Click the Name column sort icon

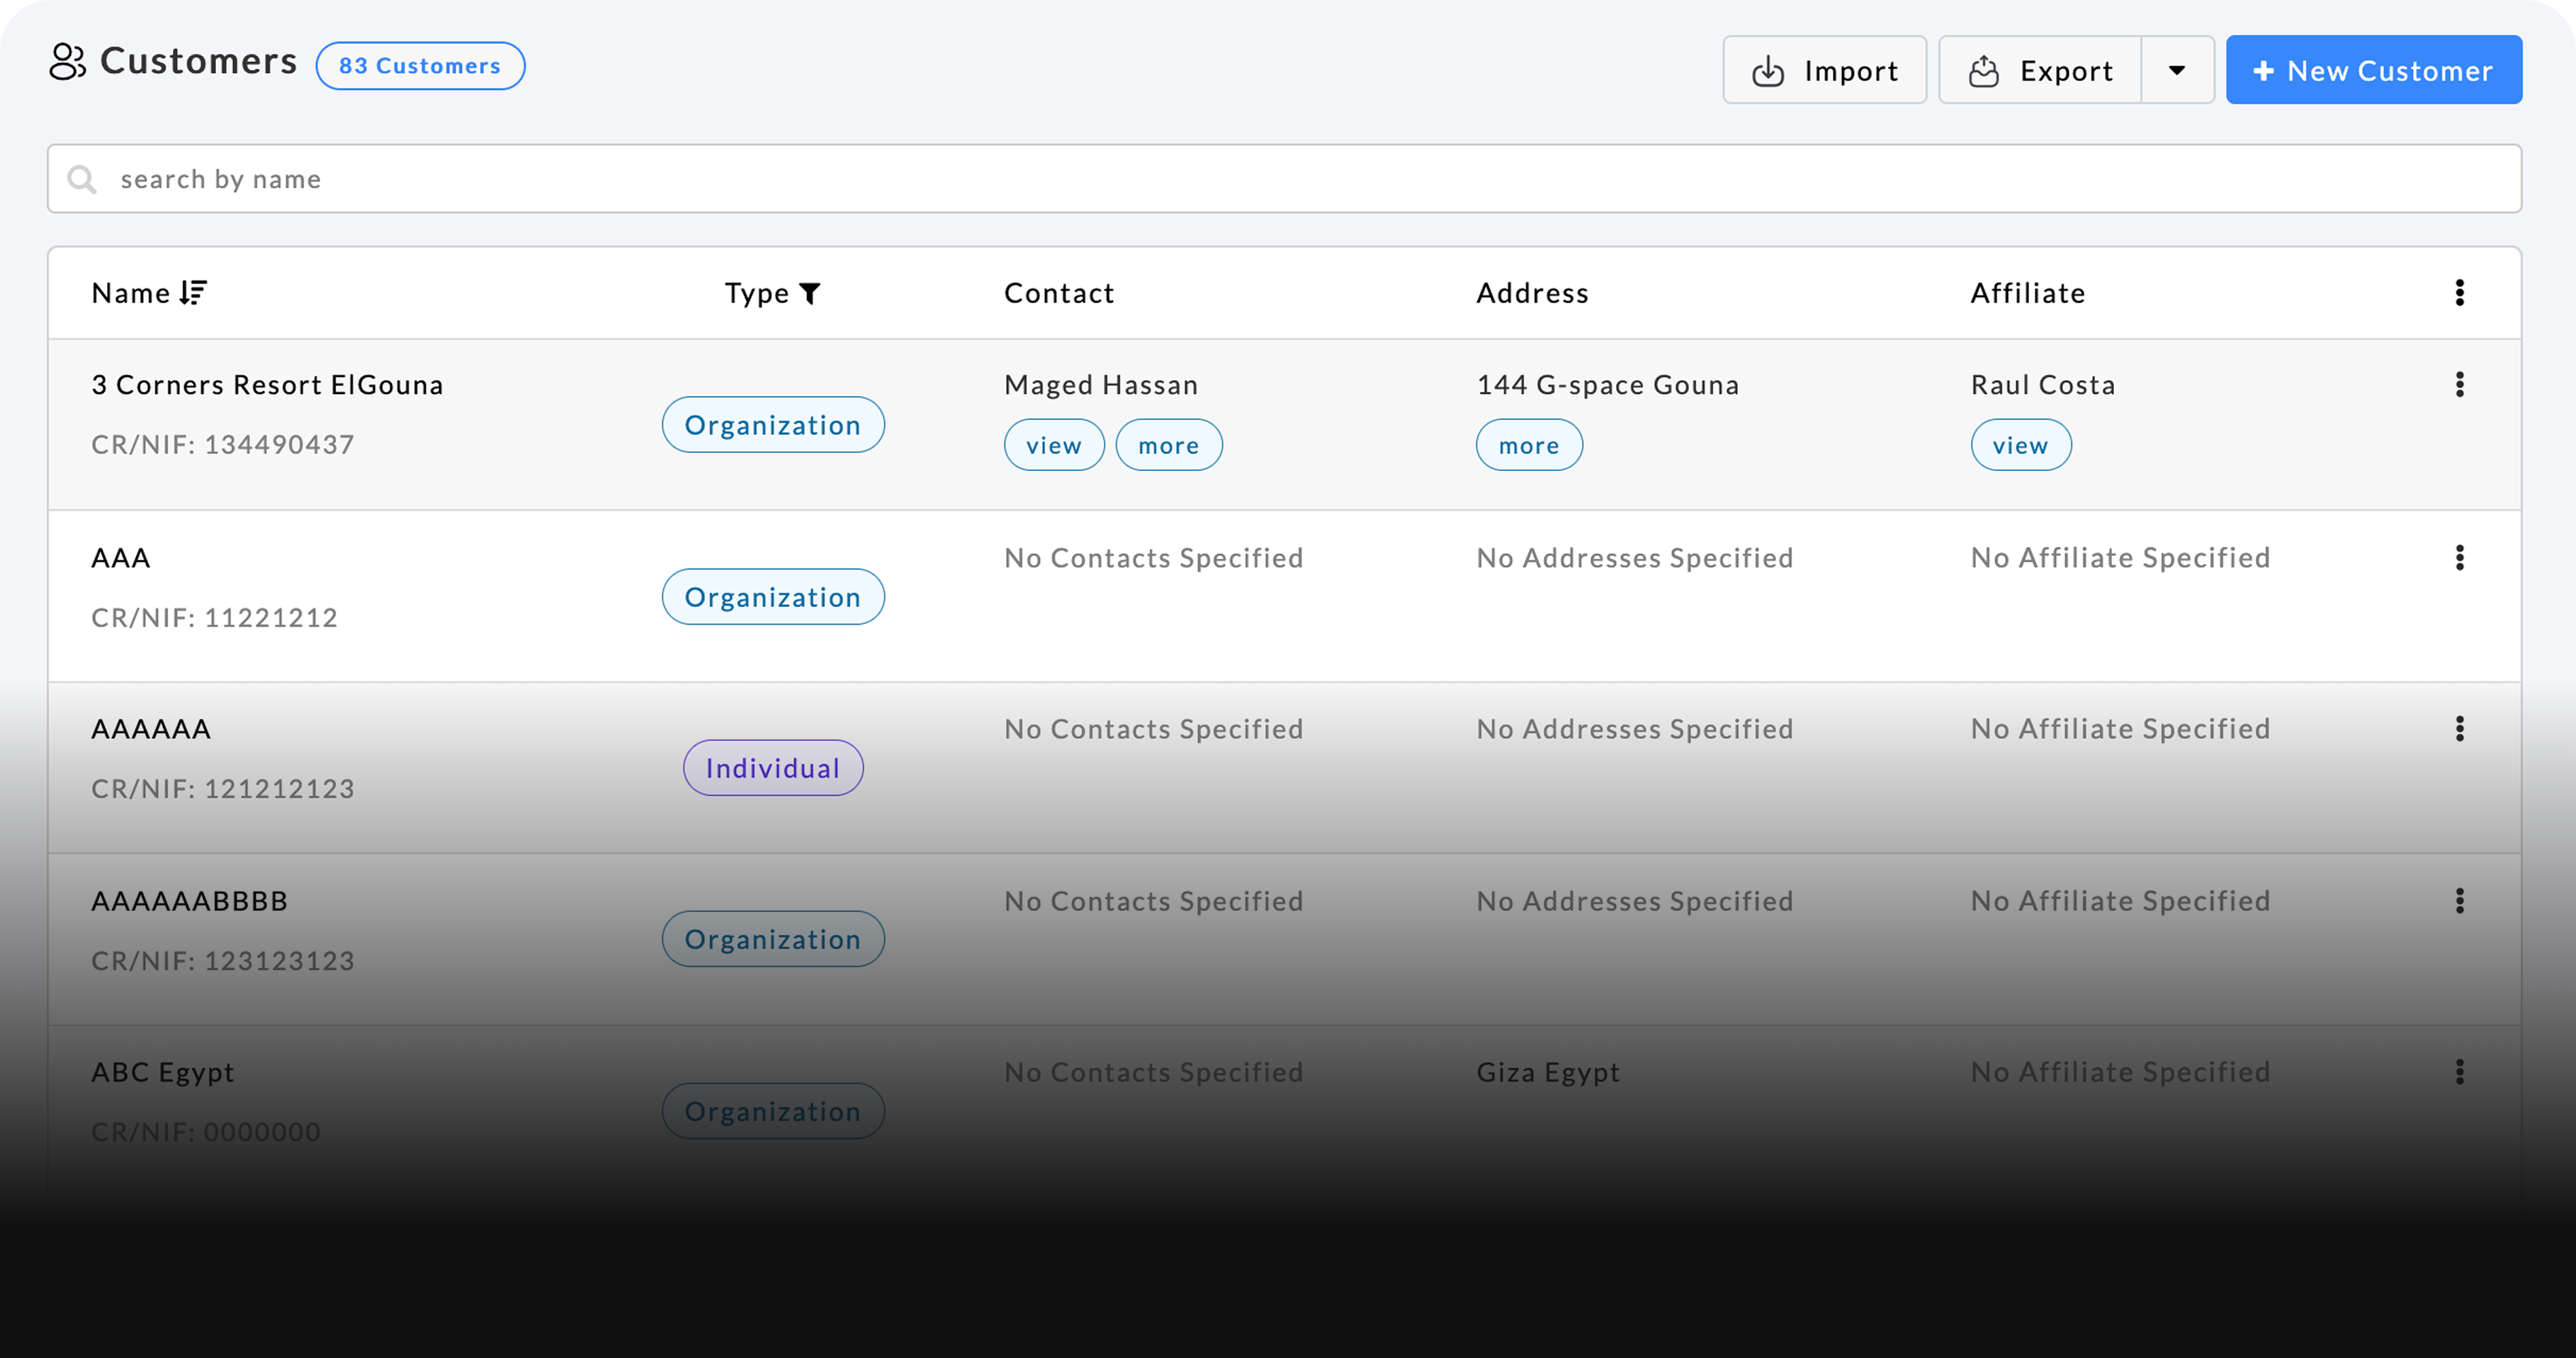click(193, 293)
